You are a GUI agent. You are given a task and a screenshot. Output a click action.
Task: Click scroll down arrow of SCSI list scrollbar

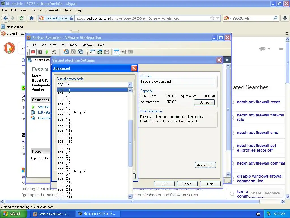pyautogui.click(x=130, y=196)
